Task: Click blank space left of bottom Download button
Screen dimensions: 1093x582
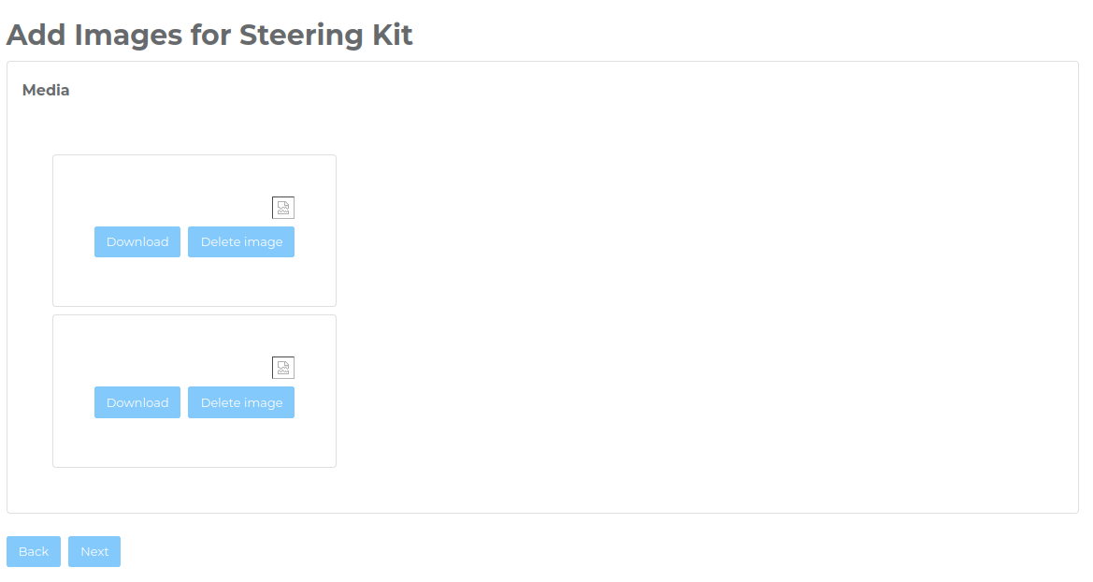Action: tap(73, 402)
